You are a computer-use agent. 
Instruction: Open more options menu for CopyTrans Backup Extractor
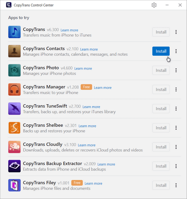176,166
